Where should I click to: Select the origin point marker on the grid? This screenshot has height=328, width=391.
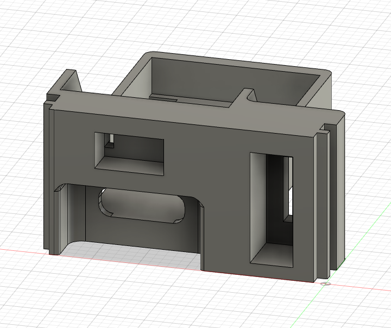tap(325, 283)
